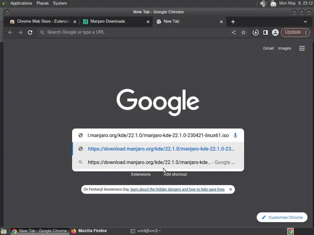Screen dimensions: 314x235
Task: Start voice search with the microphone
Action: click(235, 135)
